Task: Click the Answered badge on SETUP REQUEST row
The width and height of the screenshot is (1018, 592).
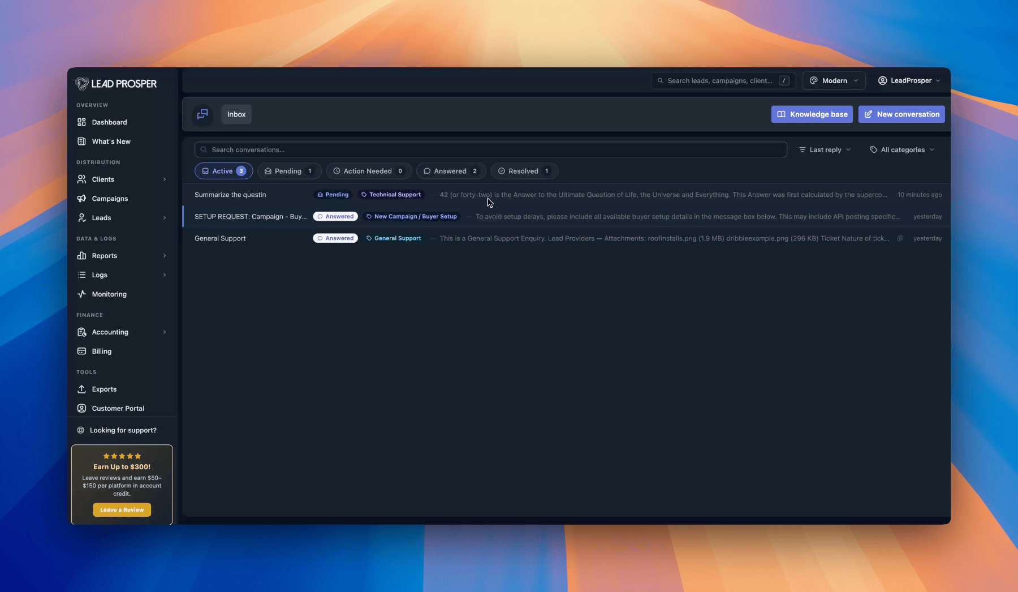Action: pyautogui.click(x=335, y=217)
